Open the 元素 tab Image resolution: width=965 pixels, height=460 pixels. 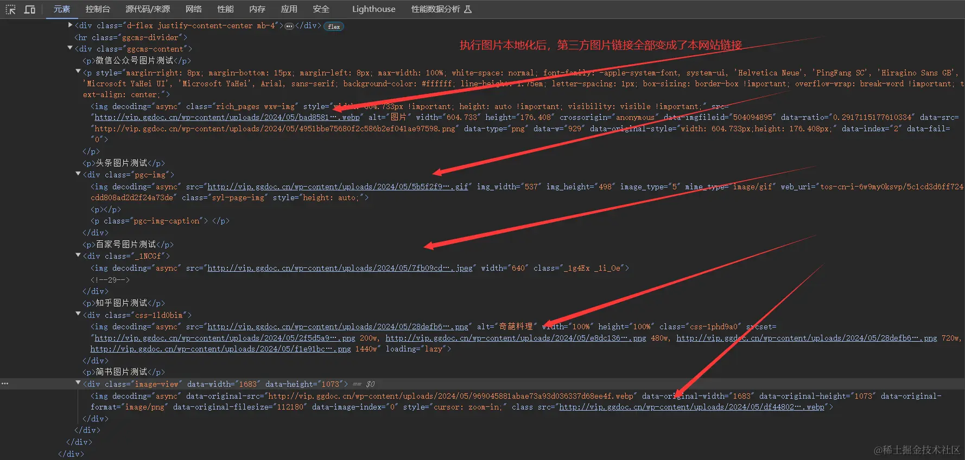point(62,9)
